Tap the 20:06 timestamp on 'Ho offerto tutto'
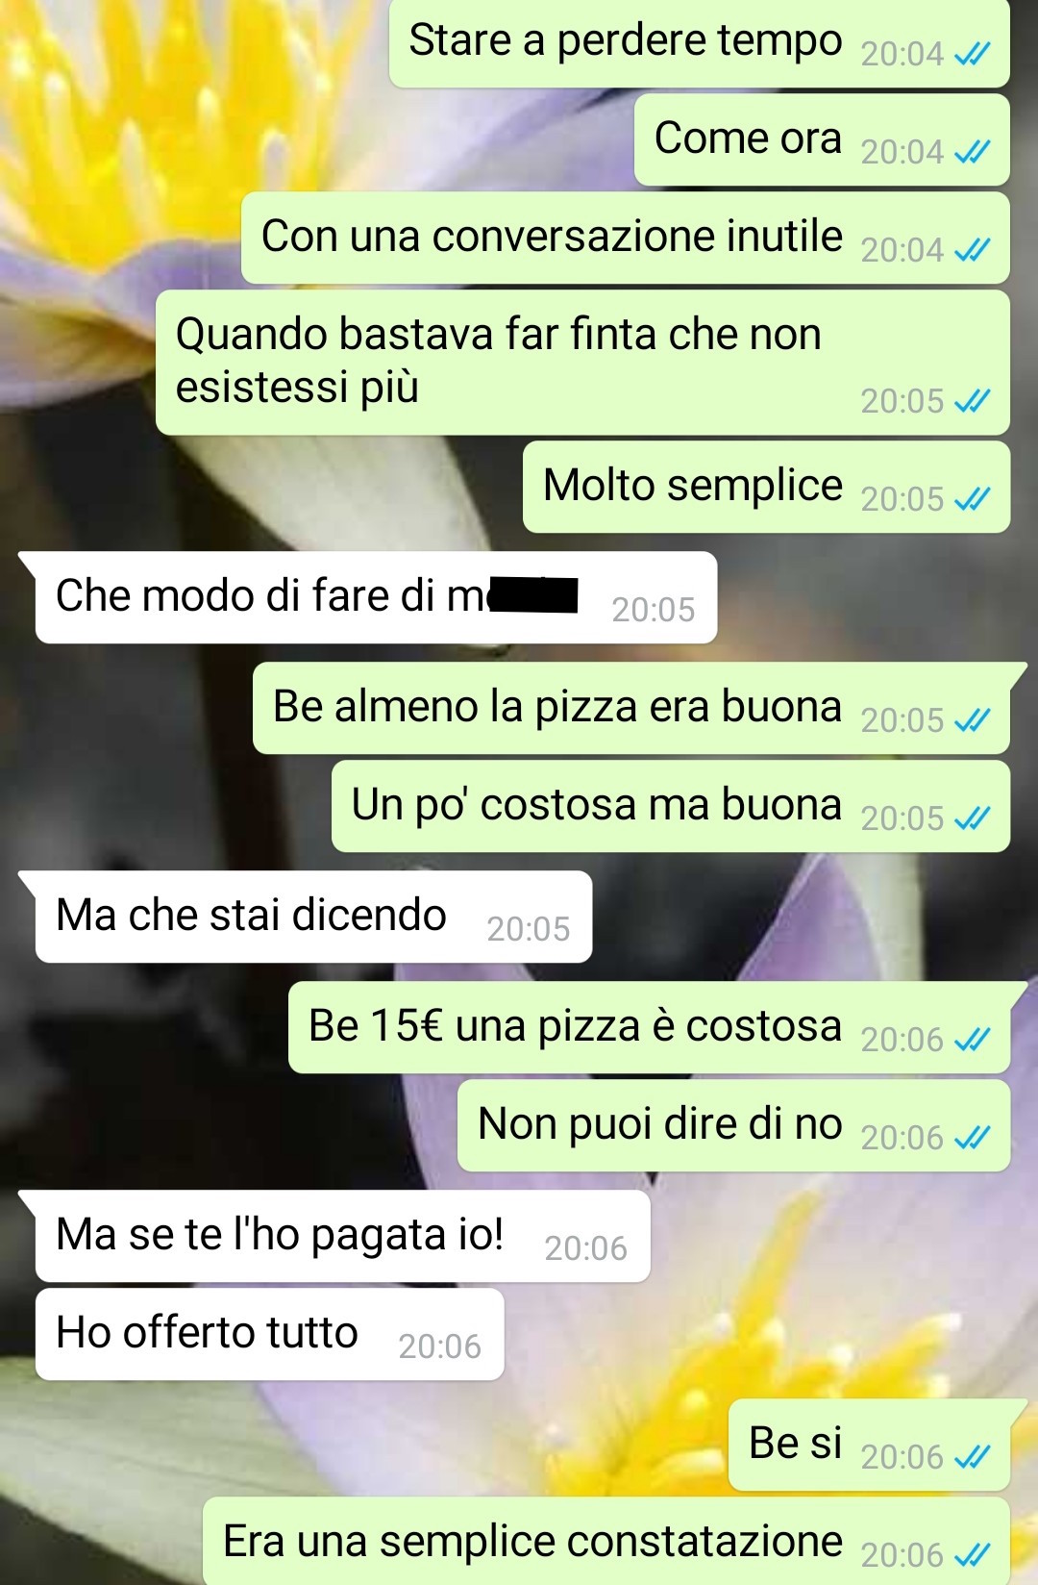The width and height of the screenshot is (1038, 1585). [x=439, y=1346]
